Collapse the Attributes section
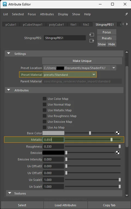The width and height of the screenshot is (131, 209). 8,90
